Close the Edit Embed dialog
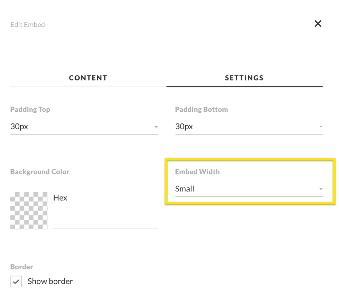 [318, 24]
